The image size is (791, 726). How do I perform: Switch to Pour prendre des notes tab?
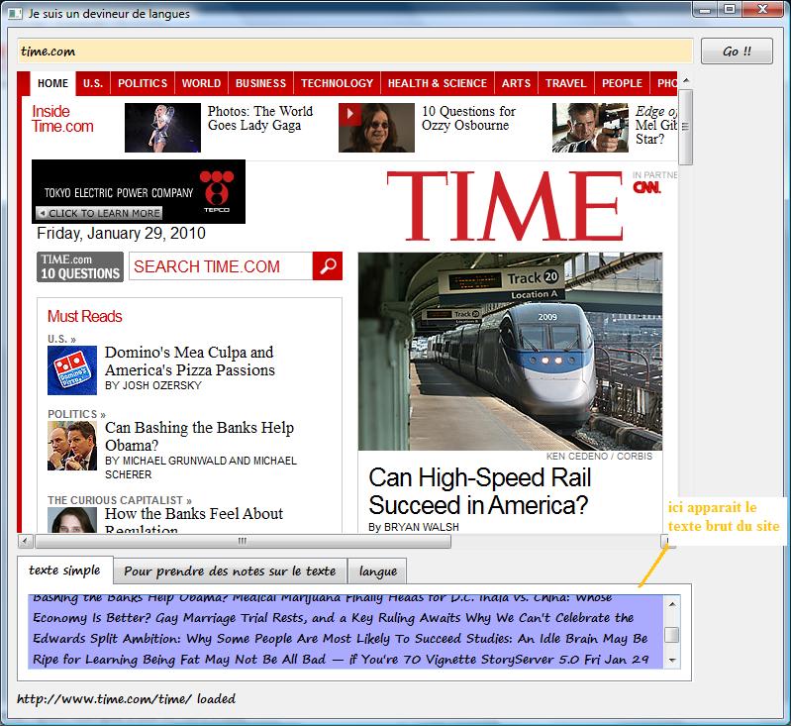pos(230,571)
